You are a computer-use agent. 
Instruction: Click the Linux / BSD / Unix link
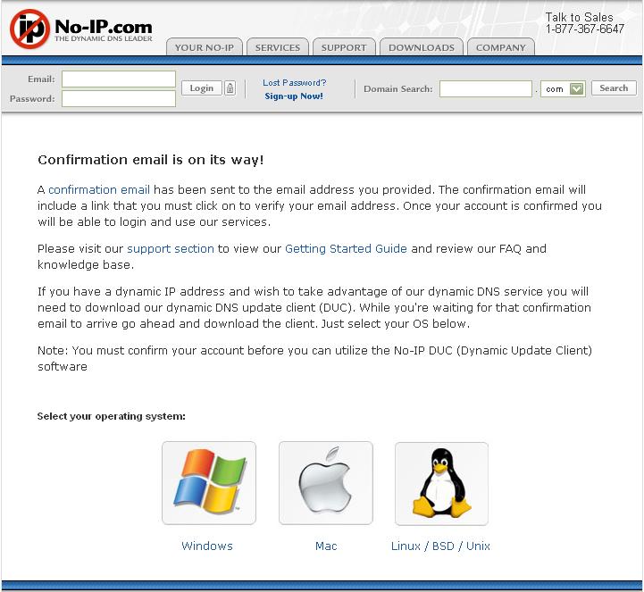click(440, 546)
